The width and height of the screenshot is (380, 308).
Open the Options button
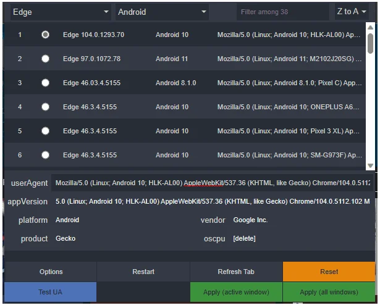[x=51, y=272]
